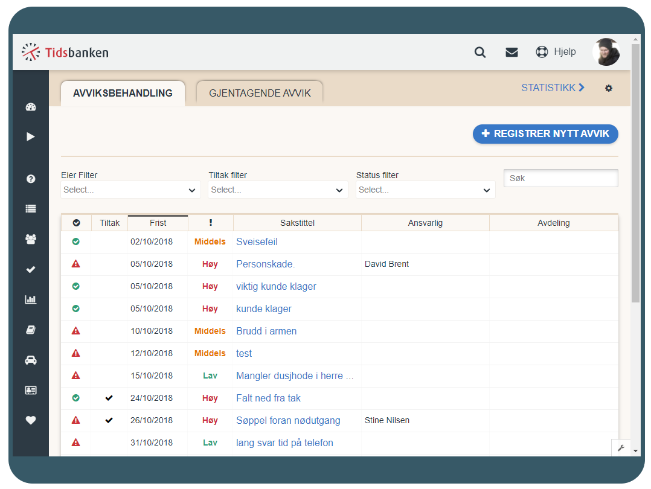651x489 pixels.
Task: Open the dashboard gauge sidebar icon
Action: tap(31, 107)
